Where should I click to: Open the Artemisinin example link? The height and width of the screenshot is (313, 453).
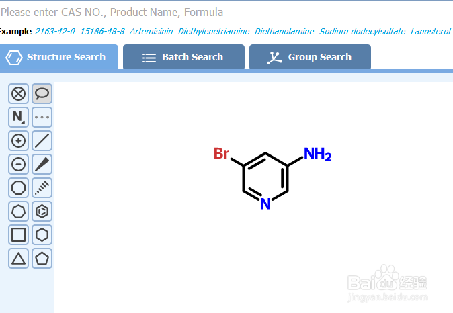click(x=151, y=31)
